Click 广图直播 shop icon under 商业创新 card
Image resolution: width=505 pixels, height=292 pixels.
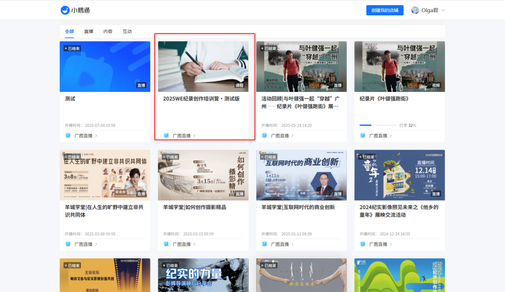[264, 244]
